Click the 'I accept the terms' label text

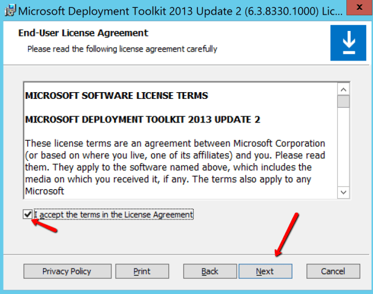(x=113, y=215)
